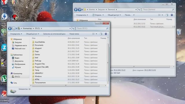185x104 pixels.
Task: Go forward in the Desmond window
Action: point(80,10)
